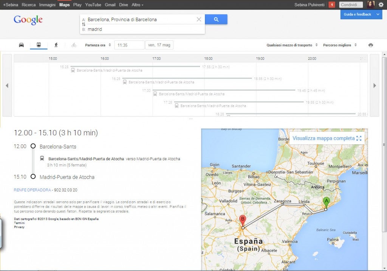The image size is (387, 271).
Task: Click the Google logo
Action: click(28, 20)
